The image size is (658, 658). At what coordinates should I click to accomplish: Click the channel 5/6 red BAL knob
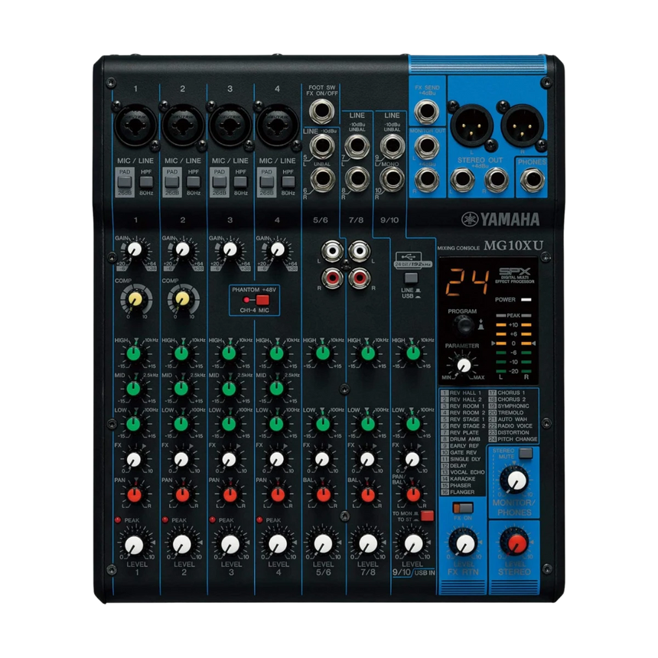click(323, 495)
